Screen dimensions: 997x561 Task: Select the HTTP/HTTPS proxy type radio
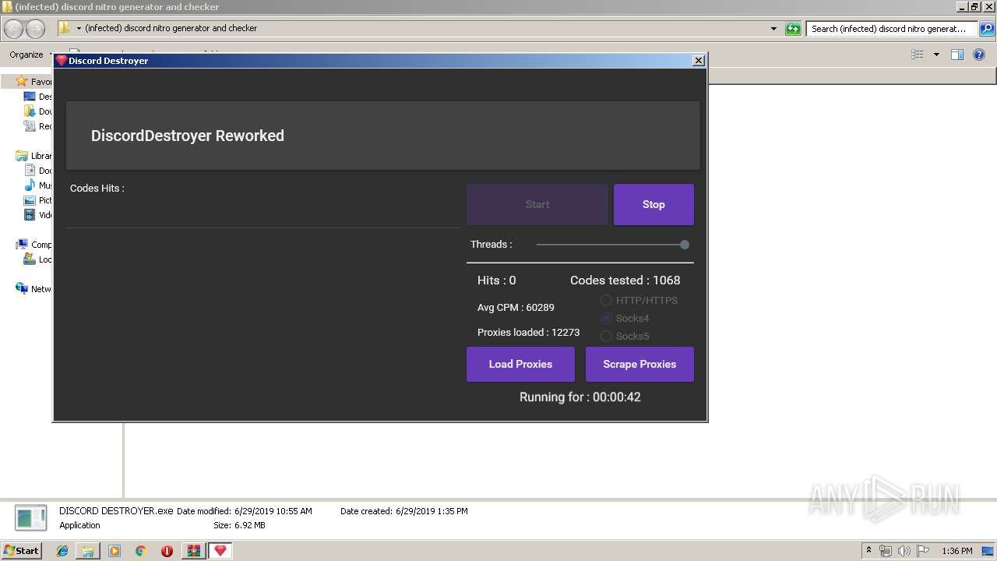tap(606, 300)
